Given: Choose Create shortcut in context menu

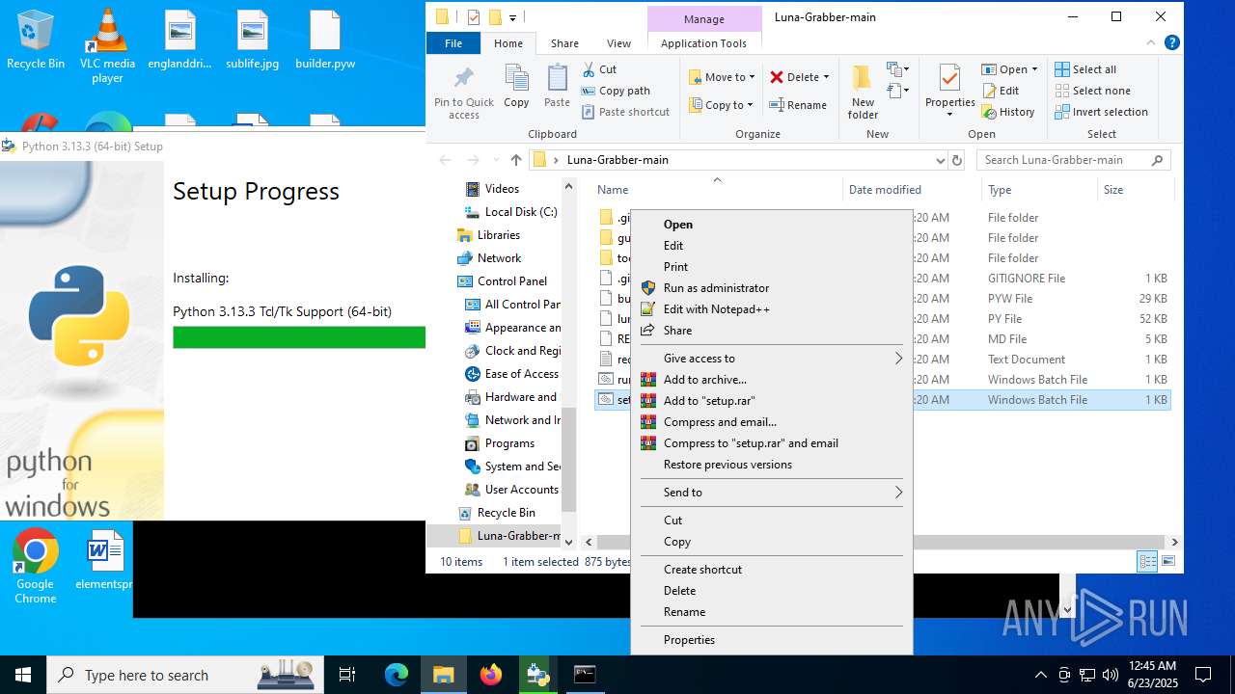Looking at the screenshot, I should (772, 570).
